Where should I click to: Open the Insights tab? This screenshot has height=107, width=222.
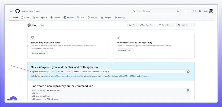point(106,17)
